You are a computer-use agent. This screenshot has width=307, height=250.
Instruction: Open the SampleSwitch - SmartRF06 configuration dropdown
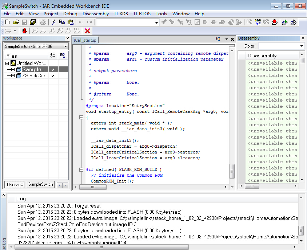(x=36, y=46)
